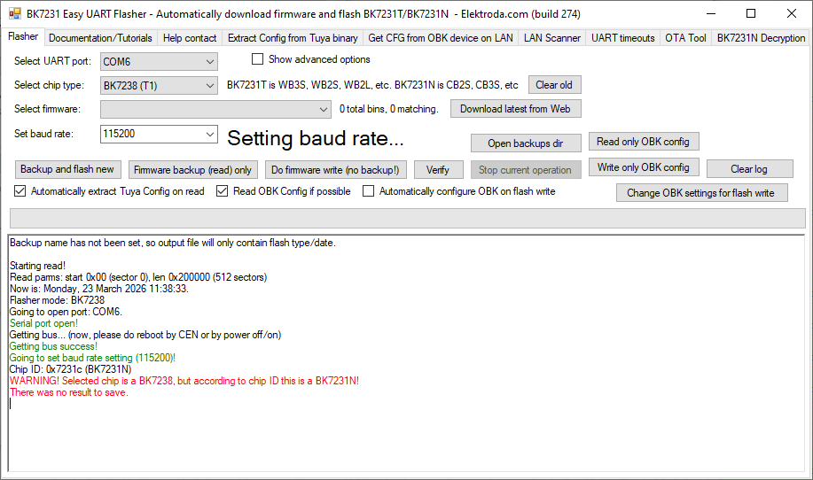
Task: Click Open backups dir button
Action: tap(525, 143)
